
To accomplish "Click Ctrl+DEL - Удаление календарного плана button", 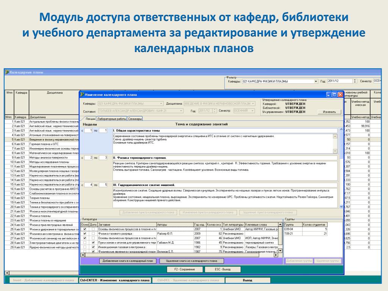I will click(188, 280).
